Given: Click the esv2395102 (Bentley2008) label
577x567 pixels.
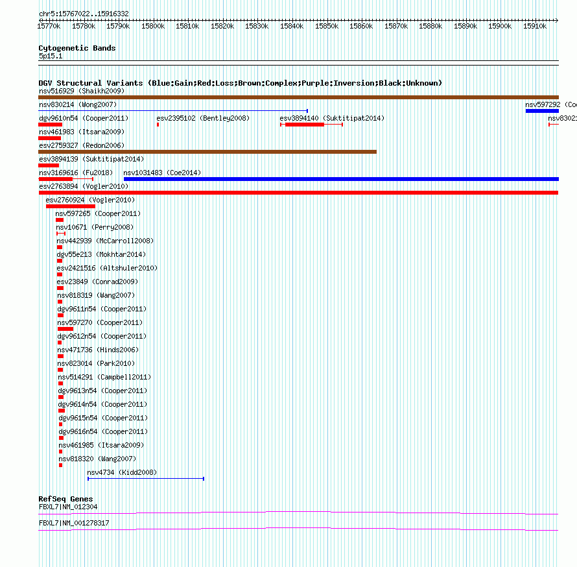Looking at the screenshot, I should coord(203,118).
